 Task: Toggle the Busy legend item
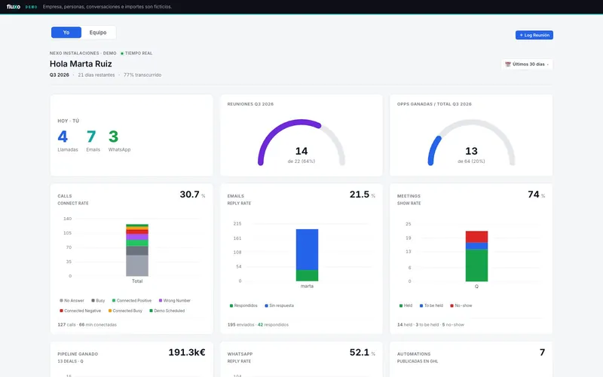pyautogui.click(x=98, y=300)
